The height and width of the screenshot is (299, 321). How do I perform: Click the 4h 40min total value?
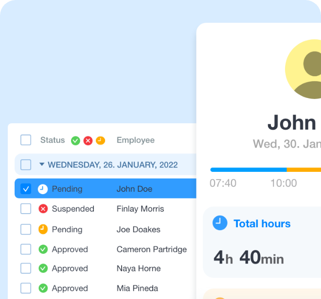249,257
